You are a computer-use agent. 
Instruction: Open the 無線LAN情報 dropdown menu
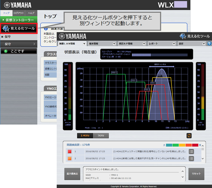click(73, 44)
